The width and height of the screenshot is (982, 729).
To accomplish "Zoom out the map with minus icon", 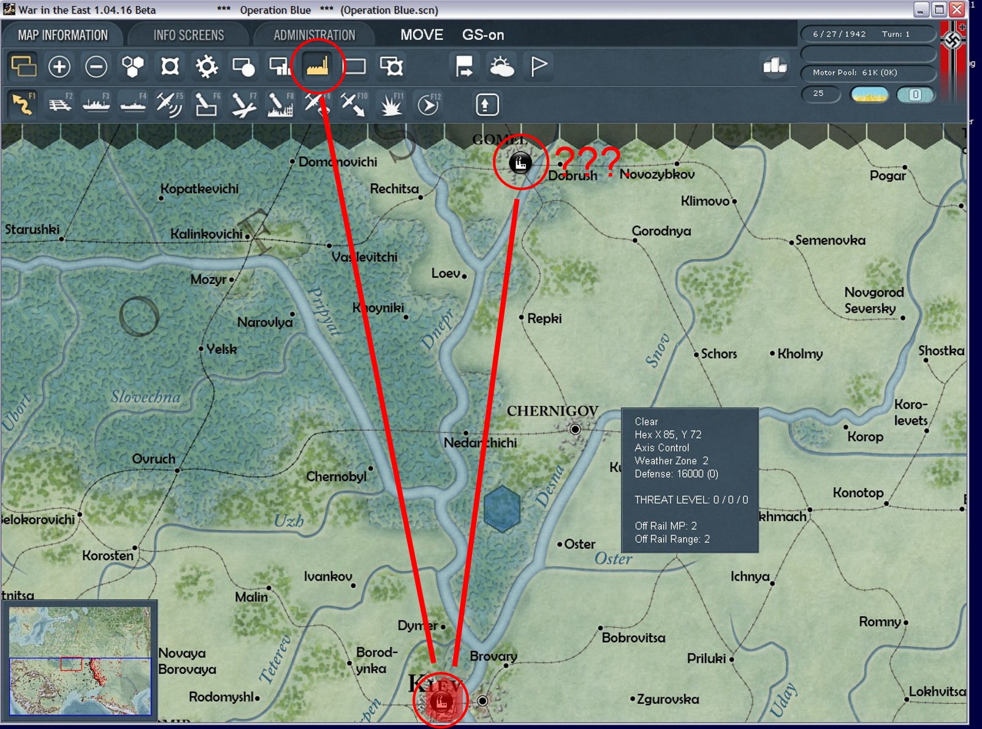I will pos(96,66).
